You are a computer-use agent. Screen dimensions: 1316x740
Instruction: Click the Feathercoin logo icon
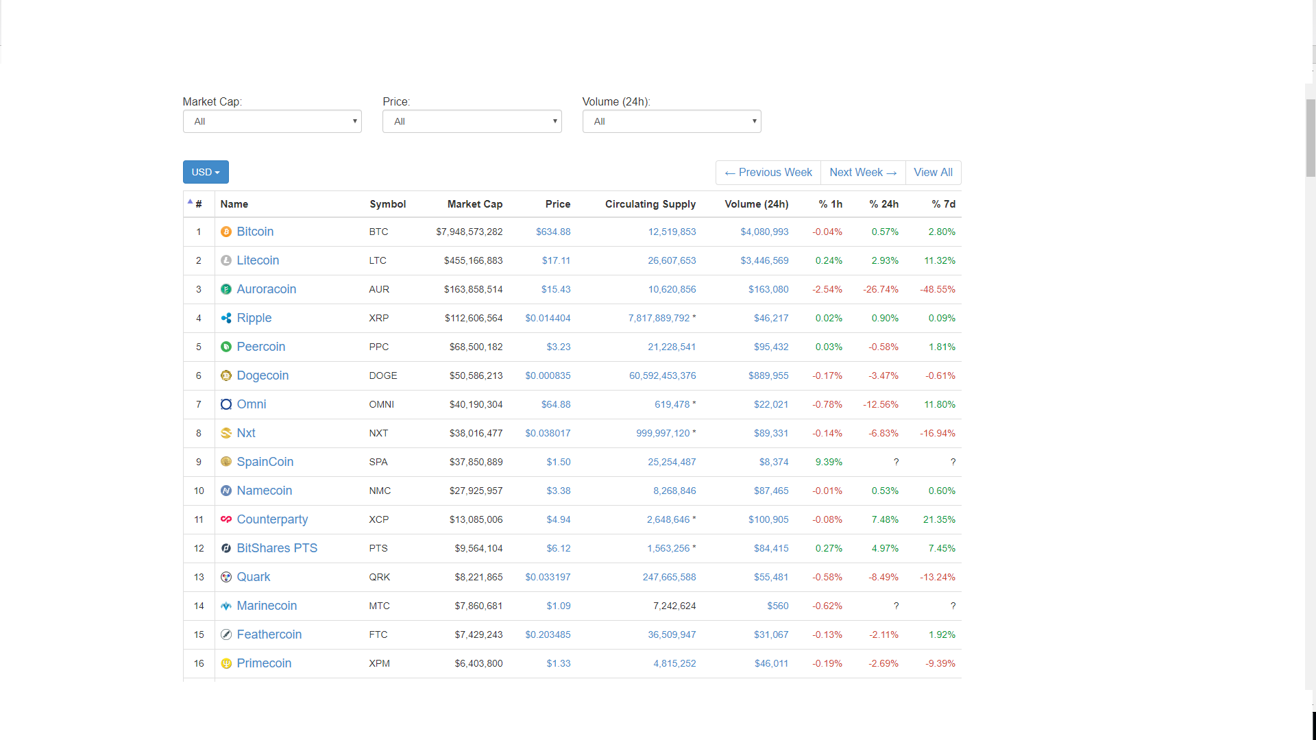226,635
